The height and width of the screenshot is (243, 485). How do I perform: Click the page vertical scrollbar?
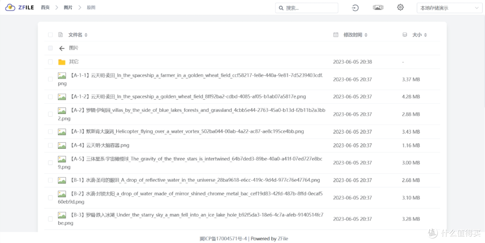click(x=484, y=62)
